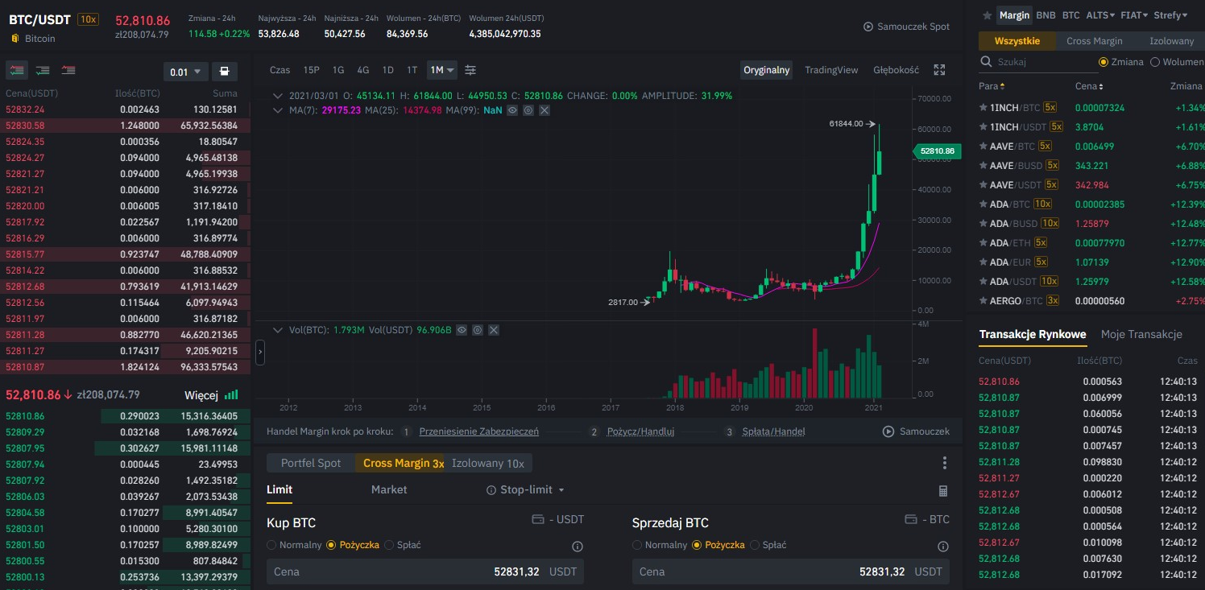Screen dimensions: 1205x590
Task: Sort the market list by Cena
Action: 1089,86
